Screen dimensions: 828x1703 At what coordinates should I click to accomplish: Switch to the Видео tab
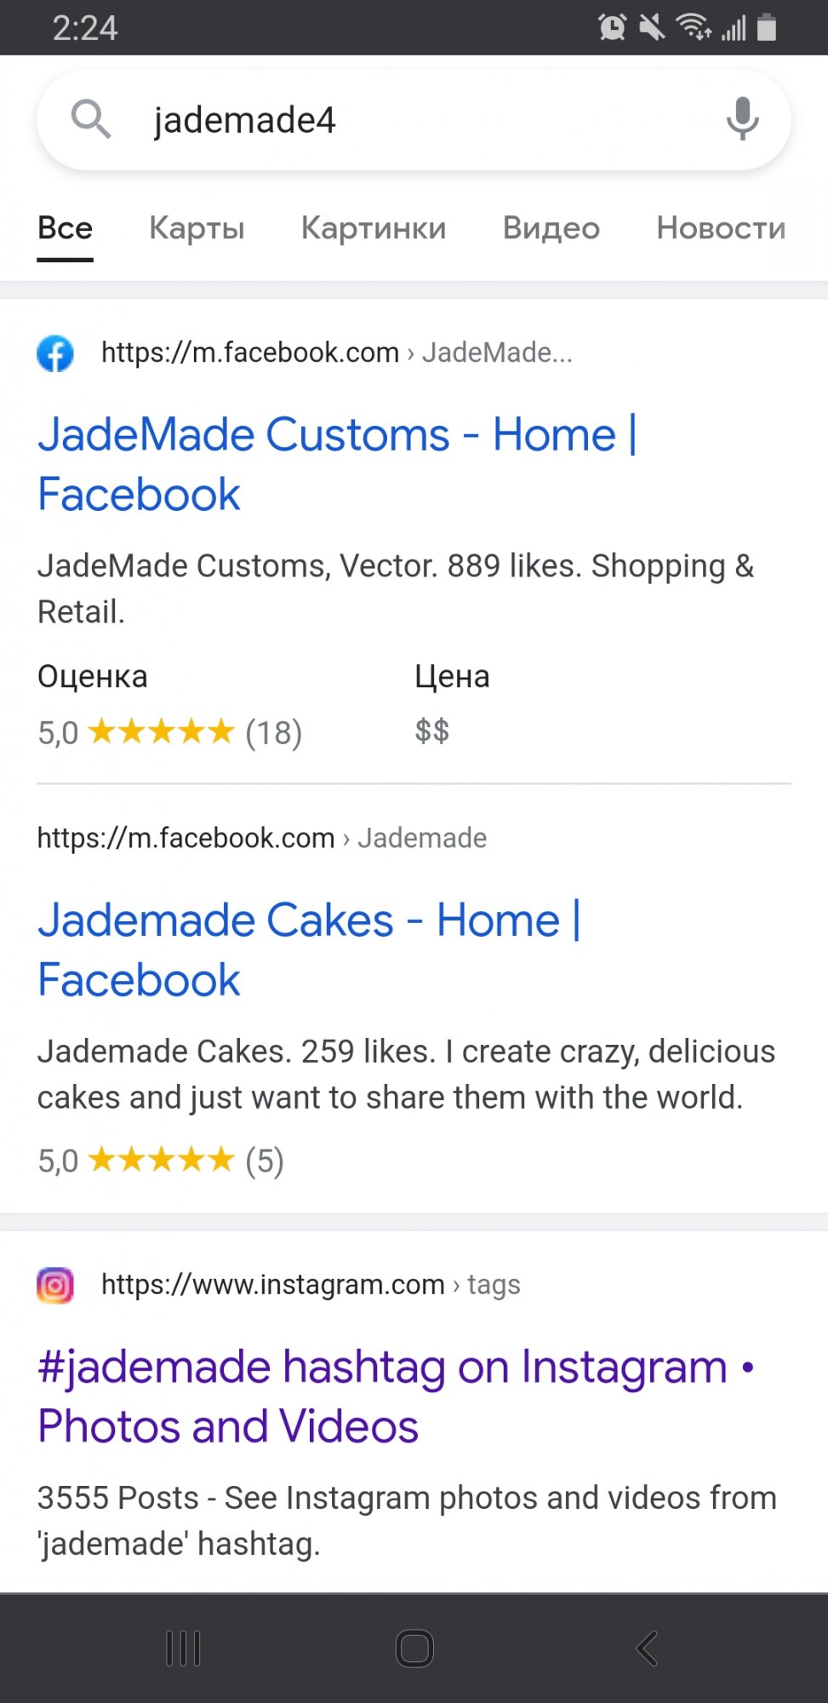tap(551, 228)
